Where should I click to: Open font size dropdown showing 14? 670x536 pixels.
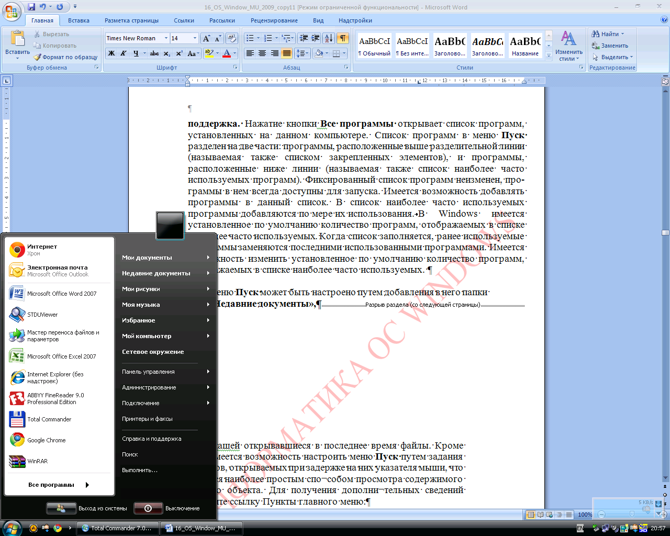pos(195,38)
